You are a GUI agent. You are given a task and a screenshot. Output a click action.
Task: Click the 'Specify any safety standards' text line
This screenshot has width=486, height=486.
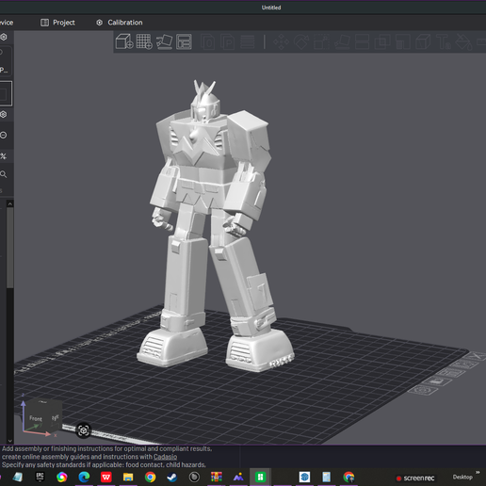point(104,464)
